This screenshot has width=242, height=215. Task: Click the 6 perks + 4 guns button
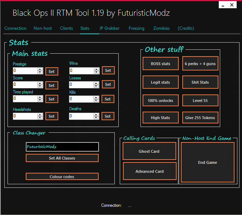[x=200, y=63]
